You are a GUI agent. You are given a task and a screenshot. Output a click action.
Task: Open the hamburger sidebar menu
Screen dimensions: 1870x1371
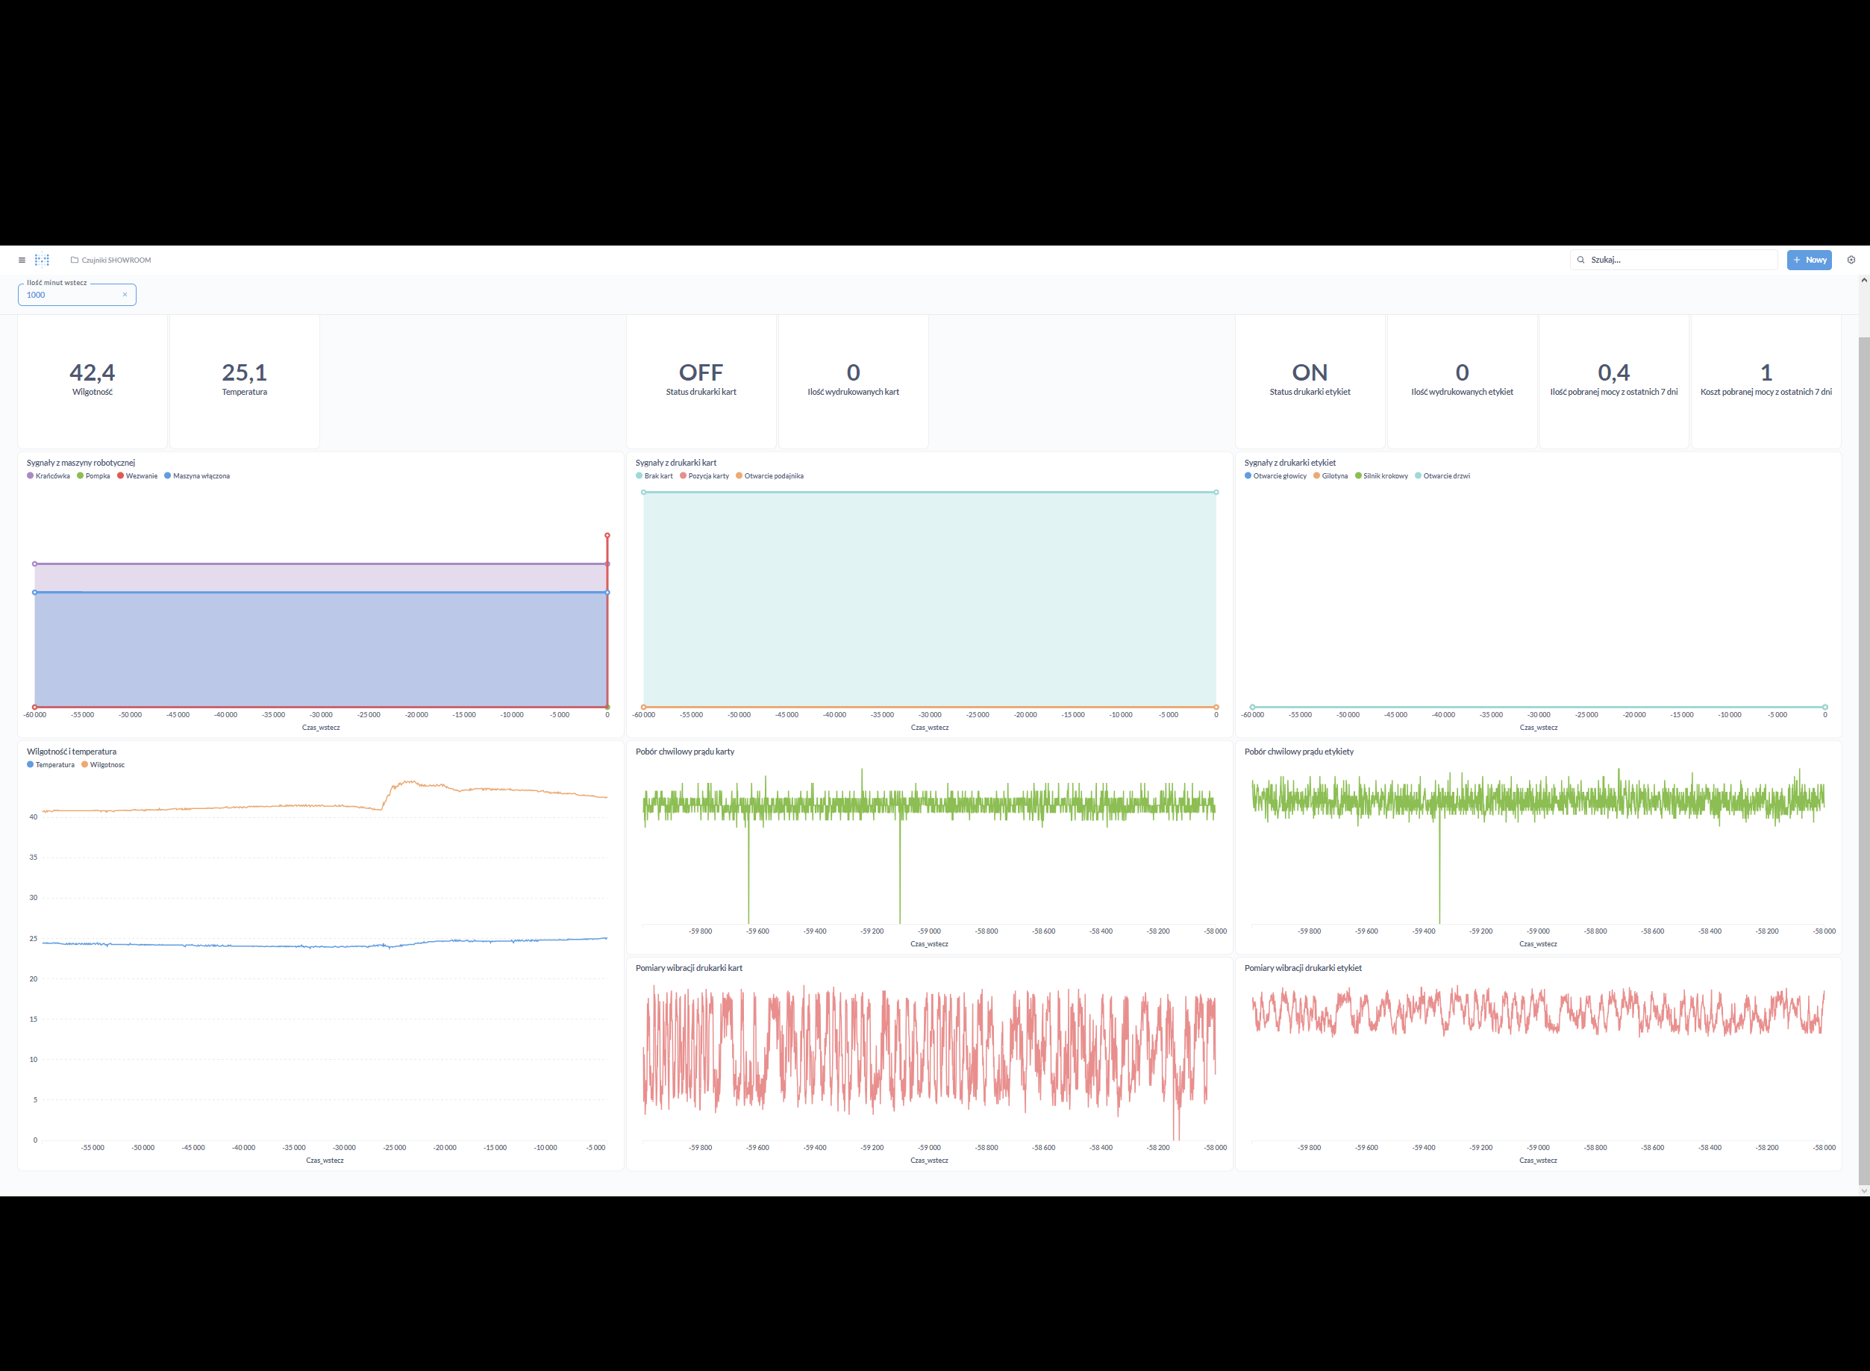tap(22, 260)
